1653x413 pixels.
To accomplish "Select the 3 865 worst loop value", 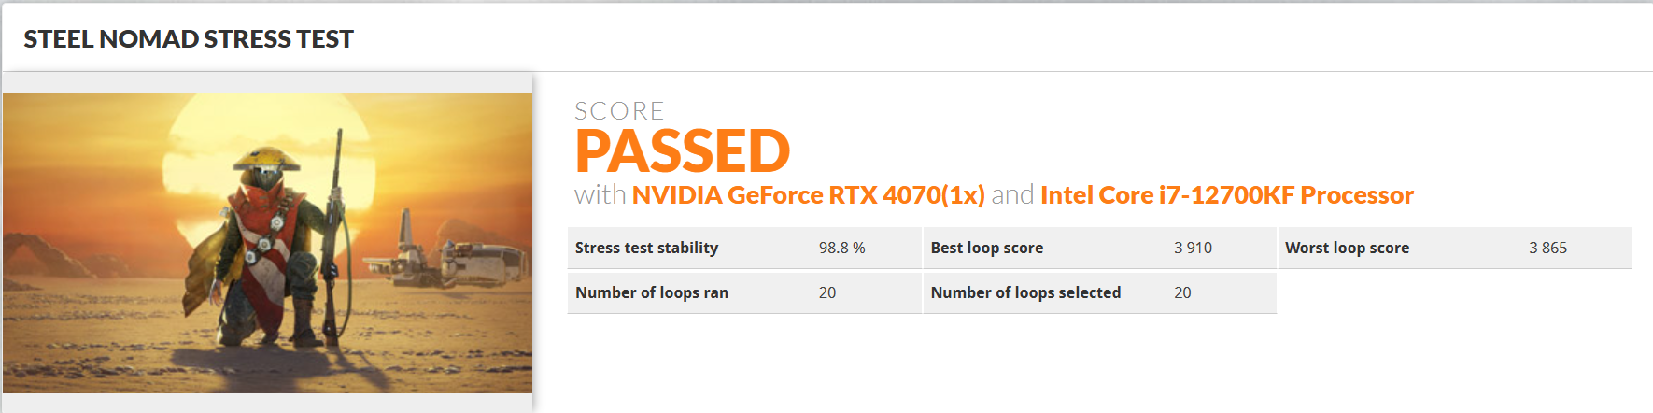I will (1547, 248).
